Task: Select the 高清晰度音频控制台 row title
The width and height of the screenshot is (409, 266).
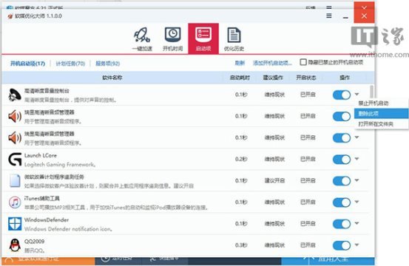Action: click(x=47, y=91)
